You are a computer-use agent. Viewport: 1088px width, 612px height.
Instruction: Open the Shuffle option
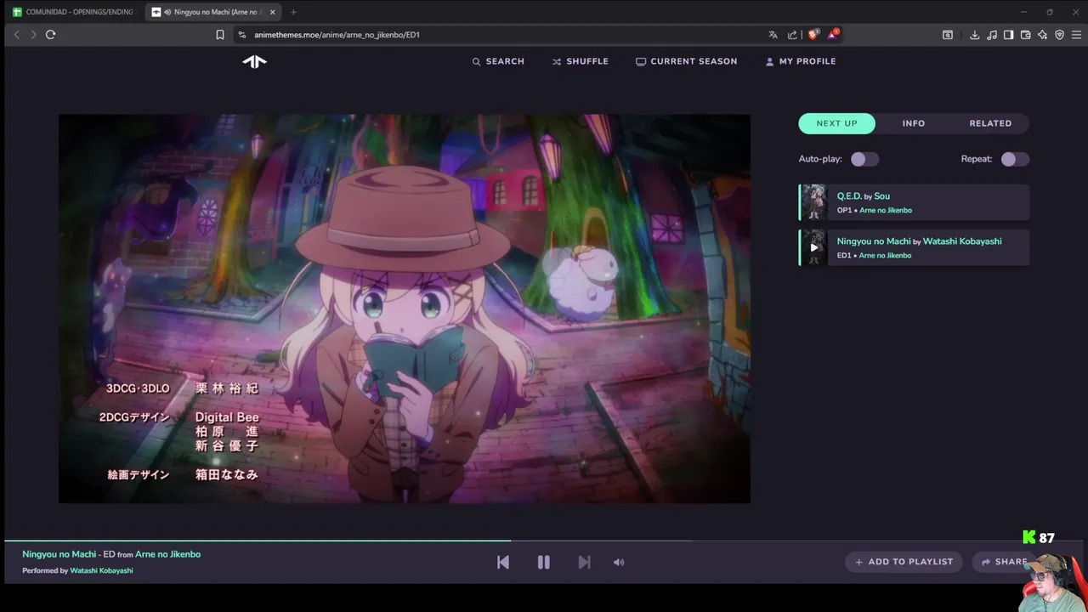point(581,61)
